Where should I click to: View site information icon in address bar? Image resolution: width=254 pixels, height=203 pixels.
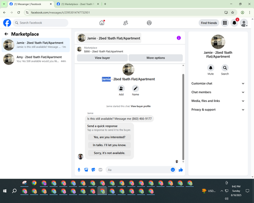[27, 12]
